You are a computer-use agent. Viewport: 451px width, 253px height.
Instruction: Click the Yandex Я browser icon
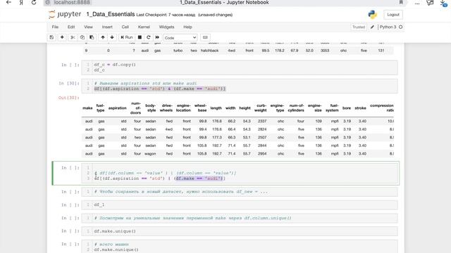21,3
